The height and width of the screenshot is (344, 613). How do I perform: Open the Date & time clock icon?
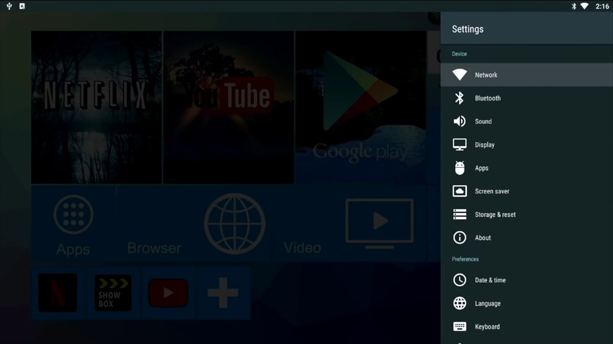pos(460,280)
